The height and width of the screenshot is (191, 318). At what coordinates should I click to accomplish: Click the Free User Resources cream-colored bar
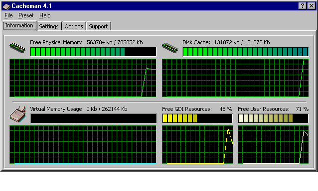273,118
